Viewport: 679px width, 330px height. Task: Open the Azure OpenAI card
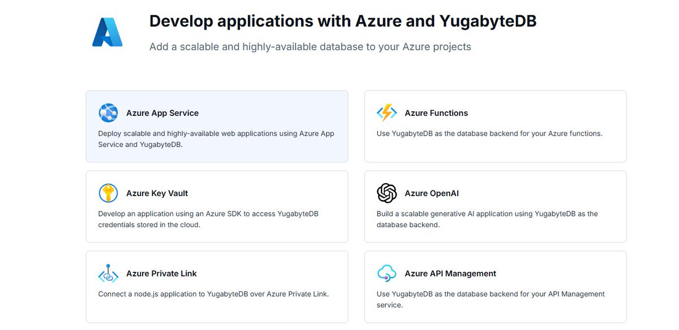(x=495, y=206)
